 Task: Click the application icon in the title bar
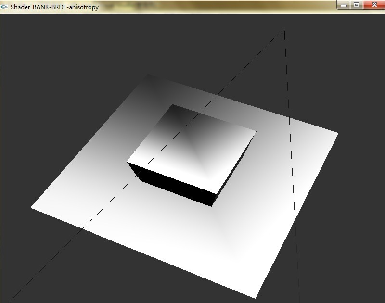tap(4, 7)
